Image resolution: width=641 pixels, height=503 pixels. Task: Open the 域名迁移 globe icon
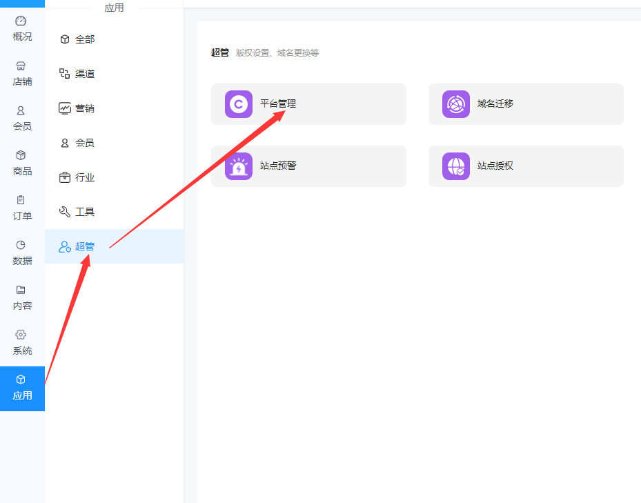(456, 104)
